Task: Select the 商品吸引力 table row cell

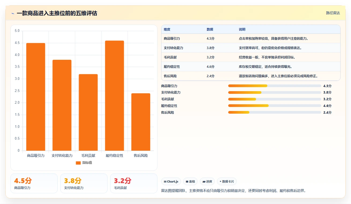Action: tap(172, 39)
